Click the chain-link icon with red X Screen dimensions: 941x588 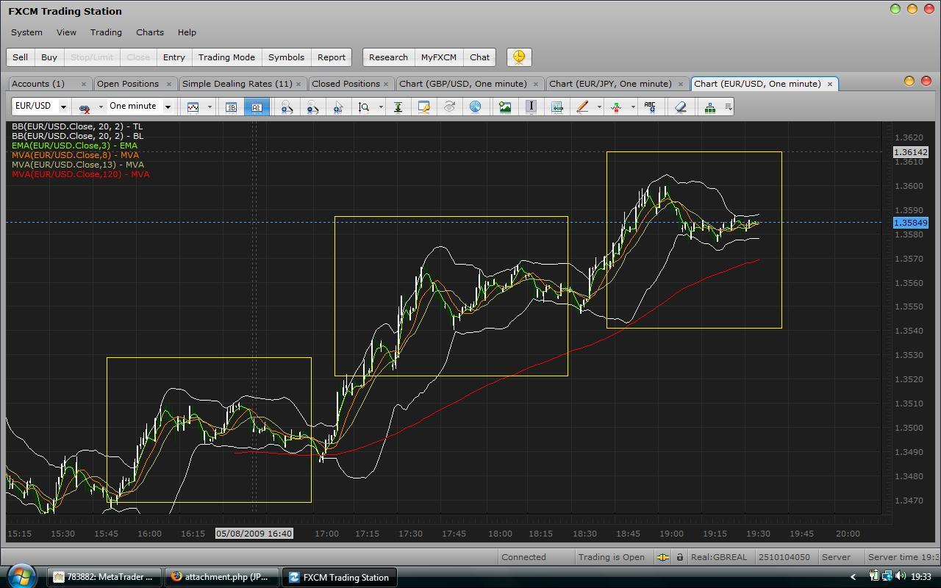coord(84,107)
